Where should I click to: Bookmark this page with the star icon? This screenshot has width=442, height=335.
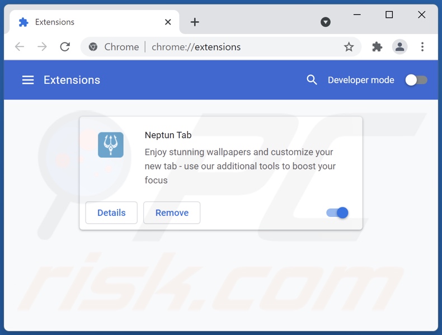[349, 47]
